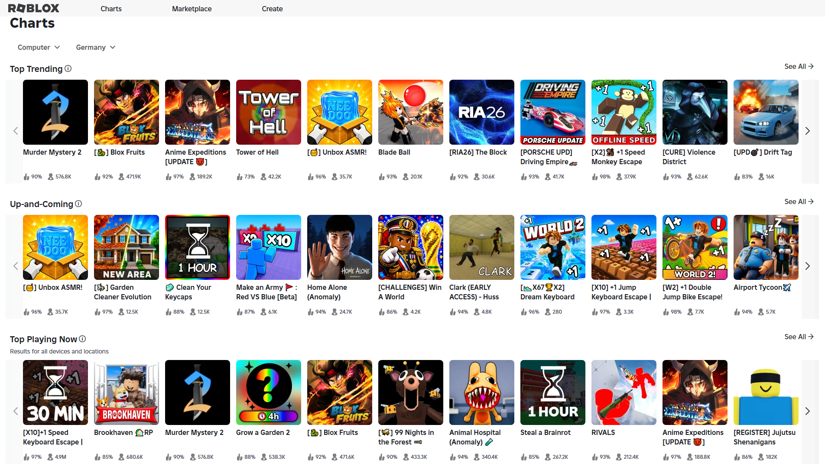Click the Grow a Garden 2 title

(263, 432)
